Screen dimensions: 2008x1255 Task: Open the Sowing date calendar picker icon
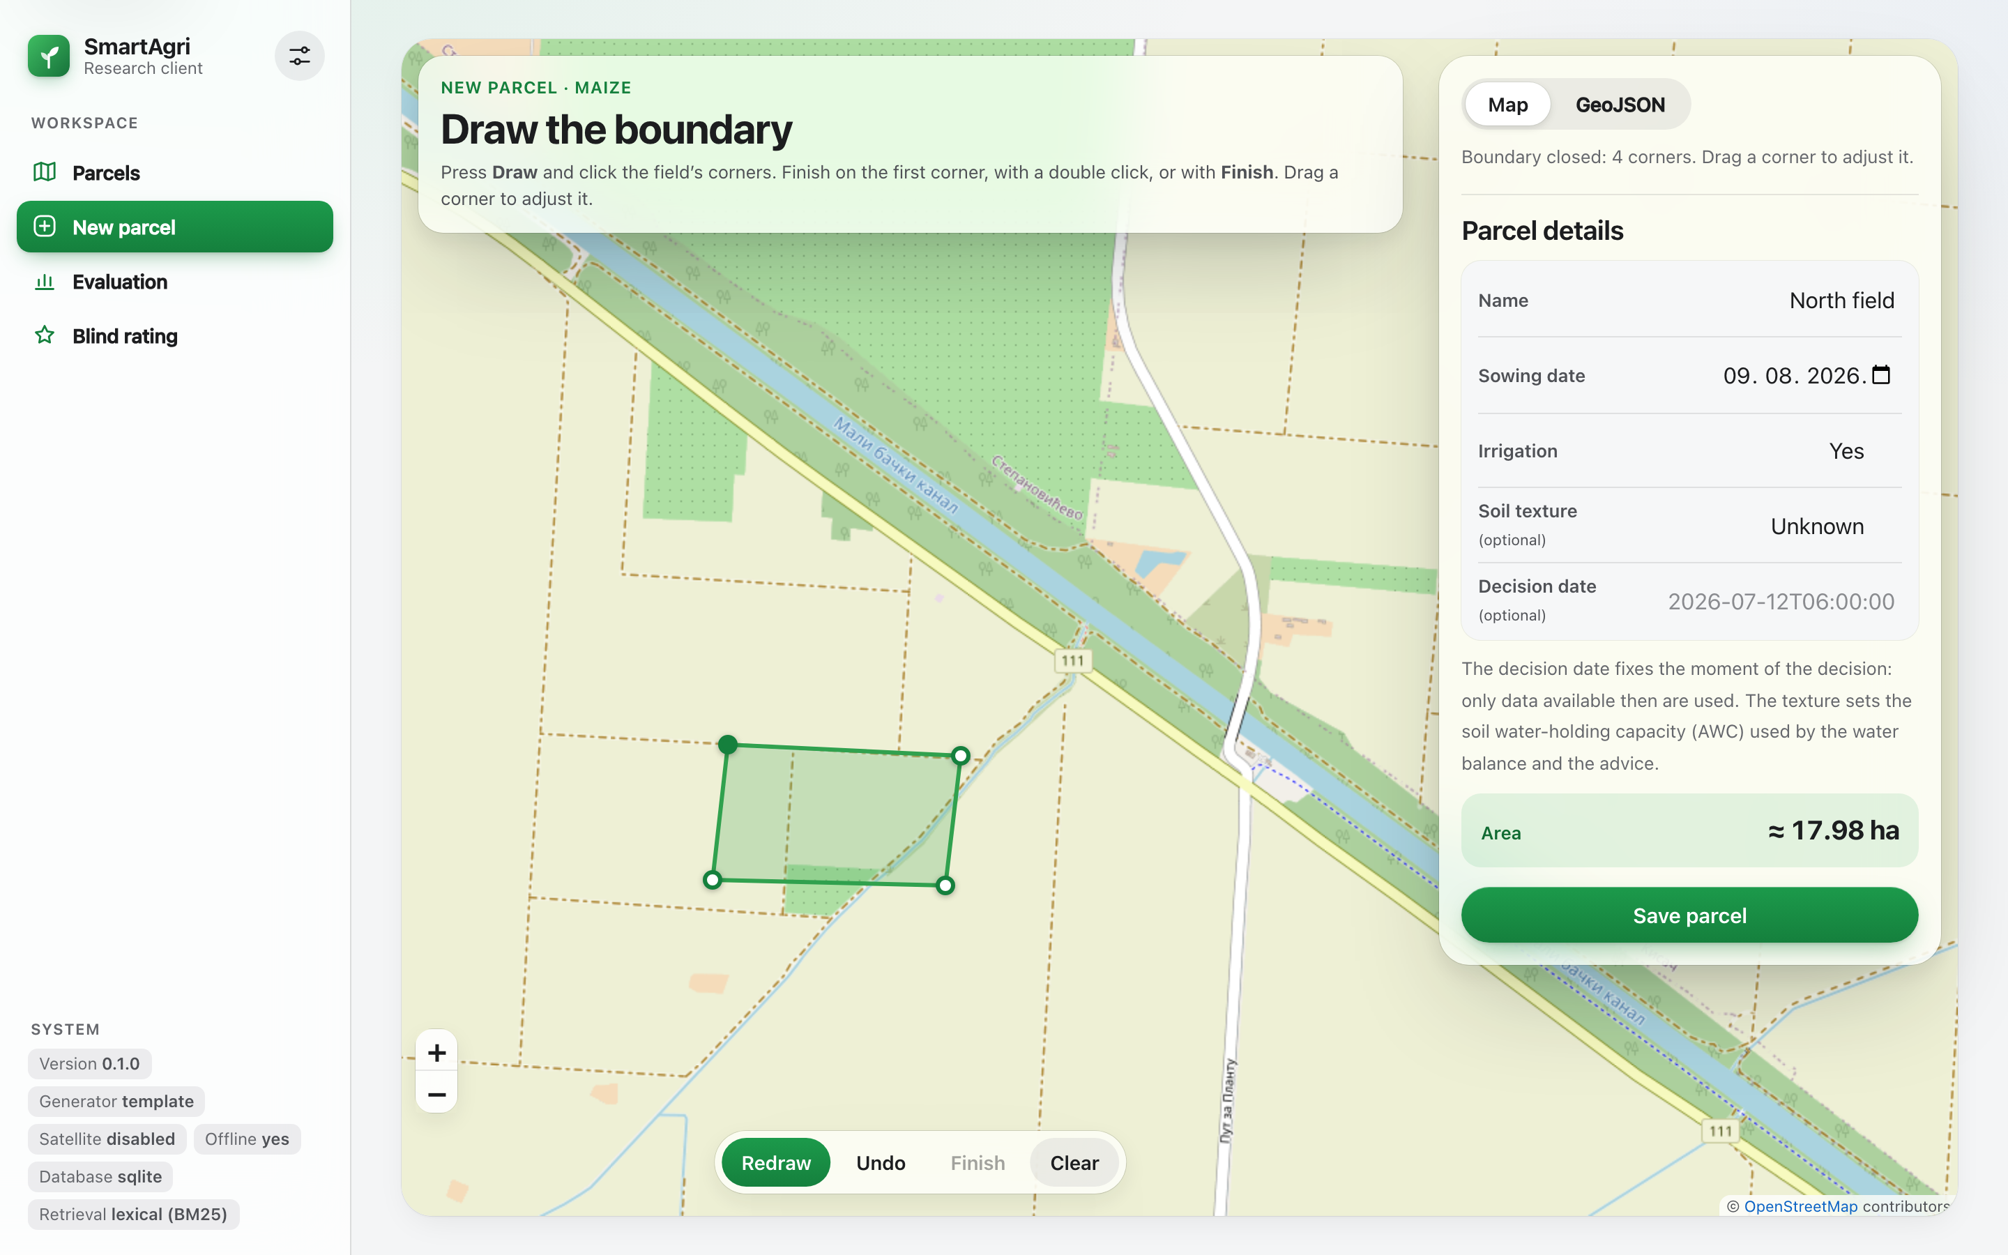pyautogui.click(x=1882, y=375)
